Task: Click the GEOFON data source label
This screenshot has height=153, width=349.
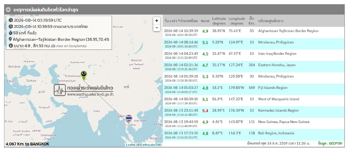Action: (x=330, y=143)
